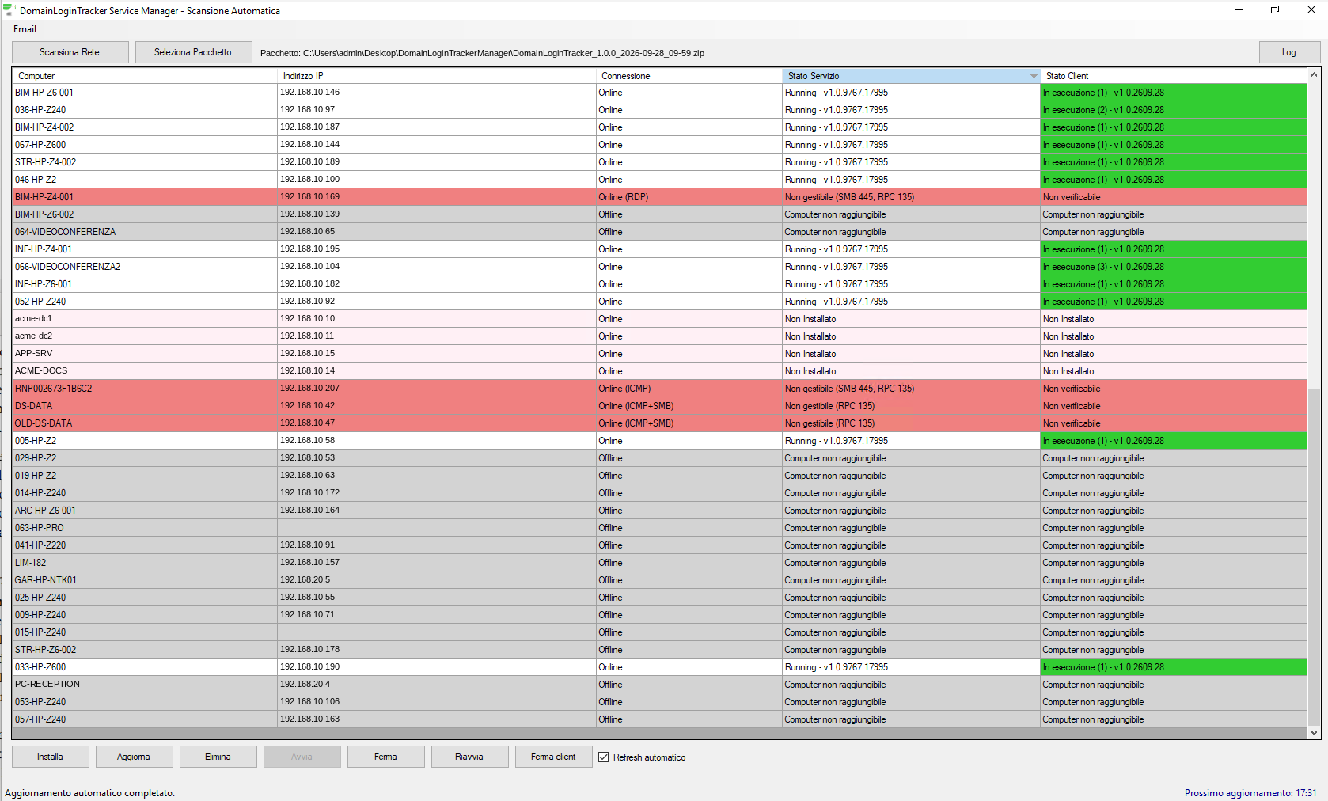Select the BIM-HP-Z4-001 red row

click(659, 197)
